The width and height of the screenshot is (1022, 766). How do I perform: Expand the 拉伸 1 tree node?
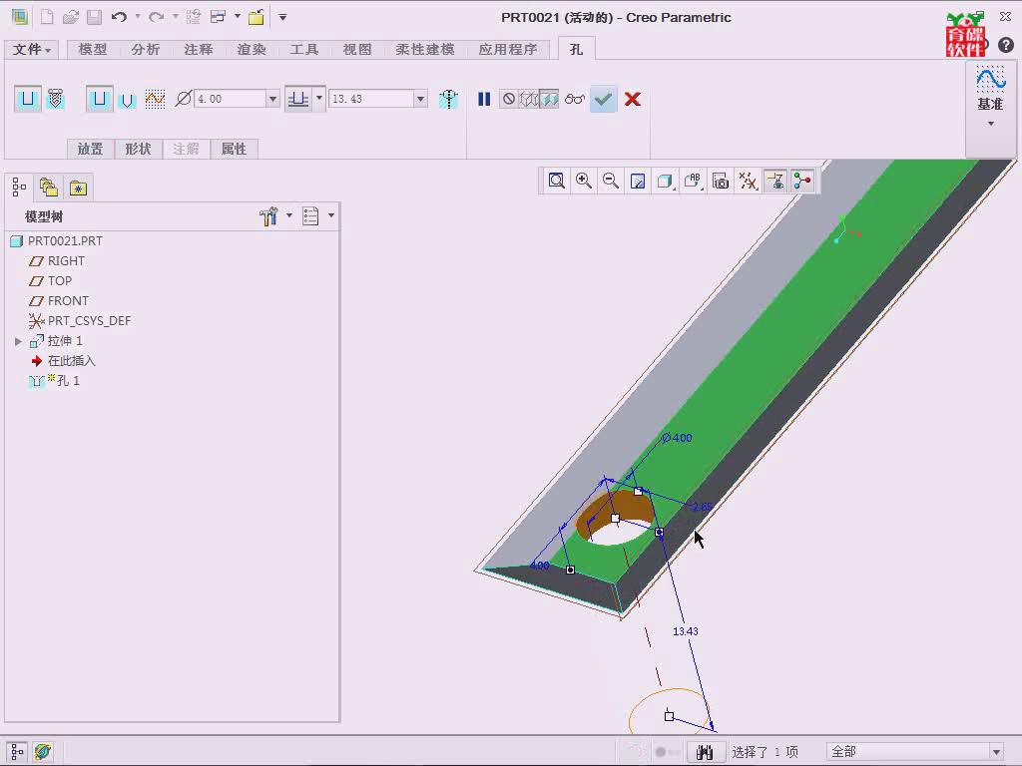[18, 341]
